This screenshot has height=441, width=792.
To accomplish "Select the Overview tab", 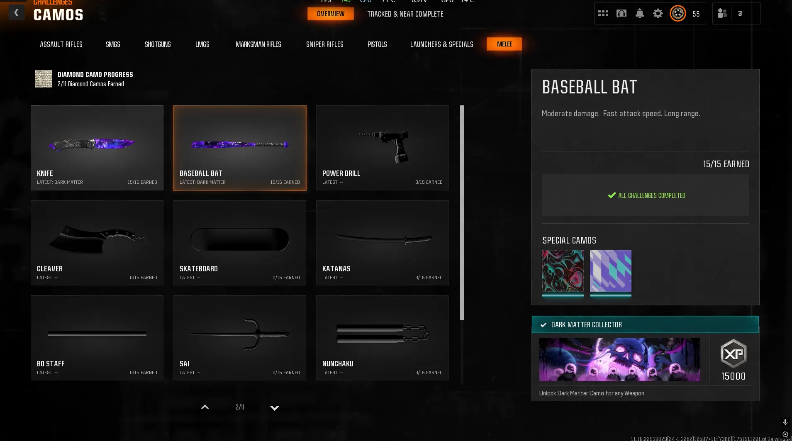I will coord(331,14).
